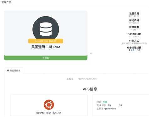Click the info icon beside 续费一个月
This screenshot has width=149, height=117.
[130, 50]
